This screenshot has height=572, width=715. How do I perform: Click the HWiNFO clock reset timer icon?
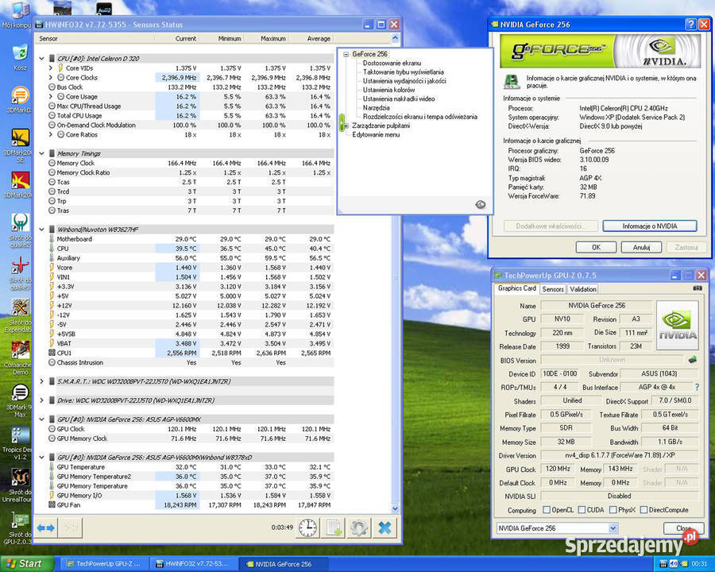tap(307, 528)
